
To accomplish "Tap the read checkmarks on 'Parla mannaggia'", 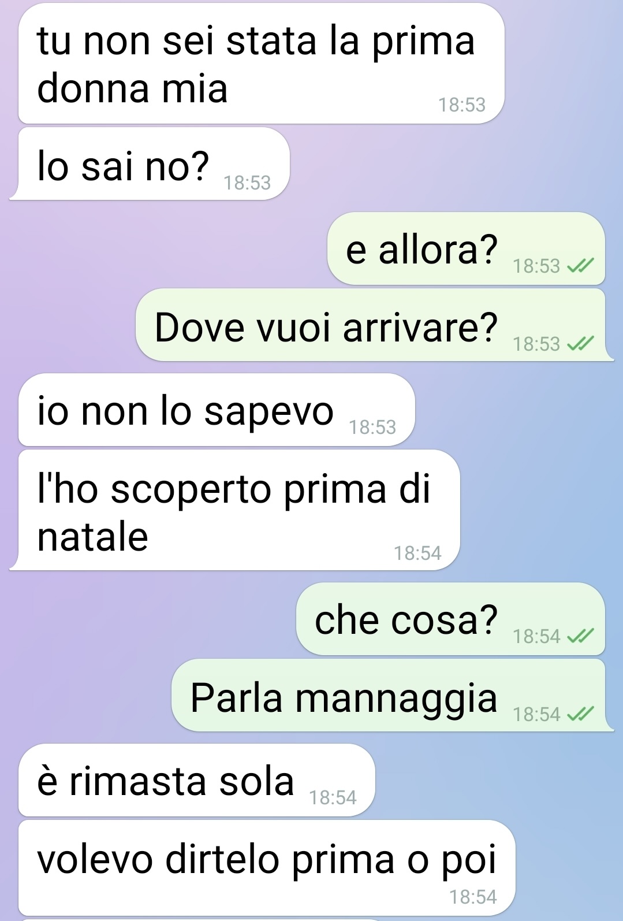I will click(x=580, y=714).
